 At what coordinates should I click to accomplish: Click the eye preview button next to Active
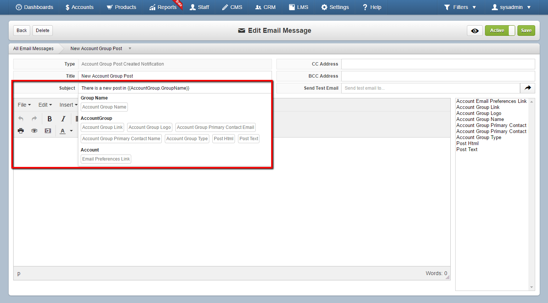coord(475,31)
